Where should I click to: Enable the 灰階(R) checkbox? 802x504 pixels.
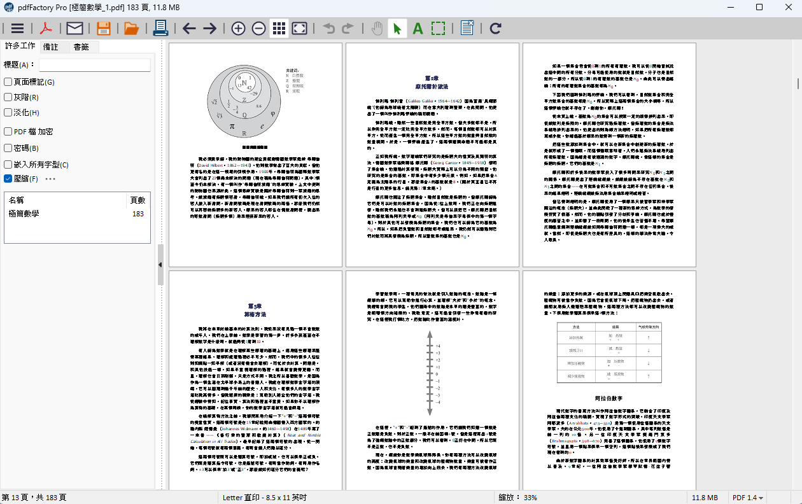pos(8,97)
